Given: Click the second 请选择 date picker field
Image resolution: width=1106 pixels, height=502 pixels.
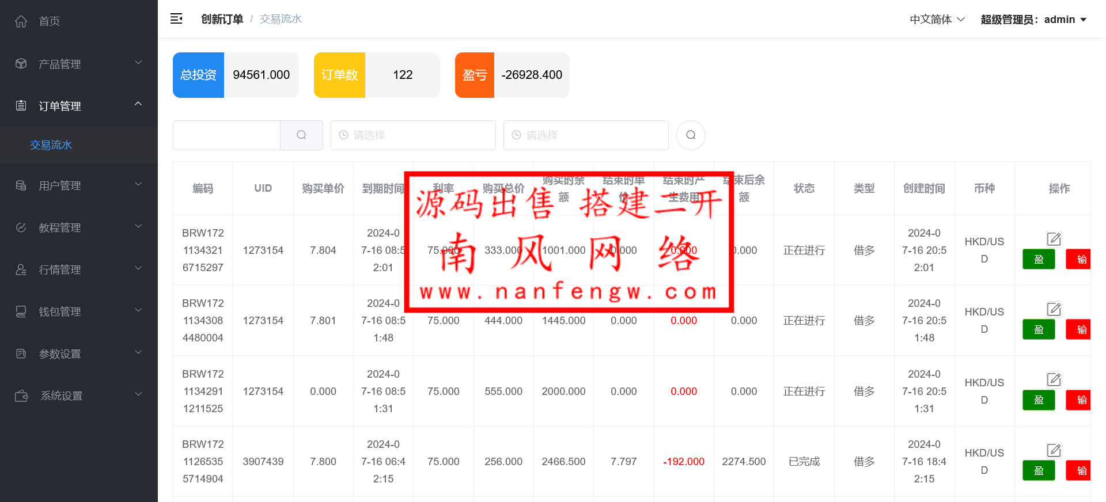Looking at the screenshot, I should [x=586, y=135].
